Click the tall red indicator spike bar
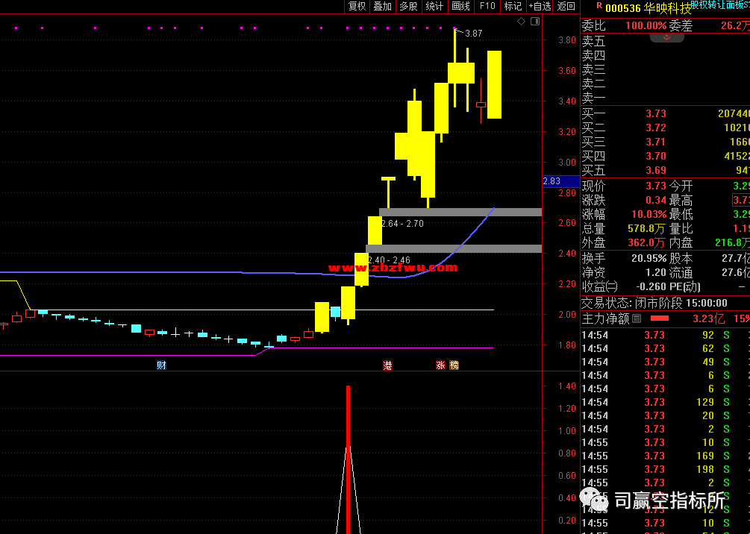This screenshot has width=750, height=534. [x=348, y=459]
